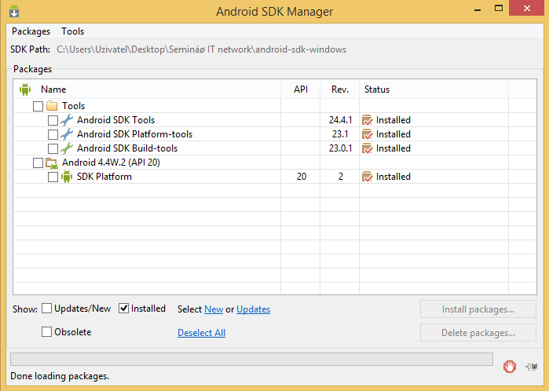Screen dimensions: 549x391
Task: Click the Android SDK Manager title bar icon
Action: [14, 11]
